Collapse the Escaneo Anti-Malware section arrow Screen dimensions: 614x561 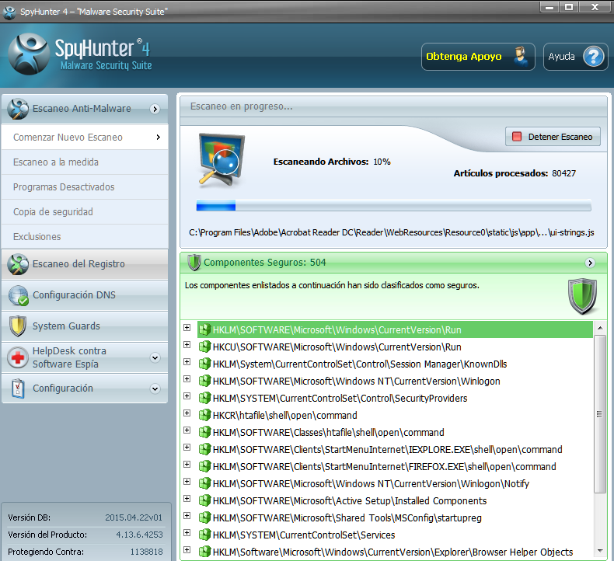coord(155,109)
